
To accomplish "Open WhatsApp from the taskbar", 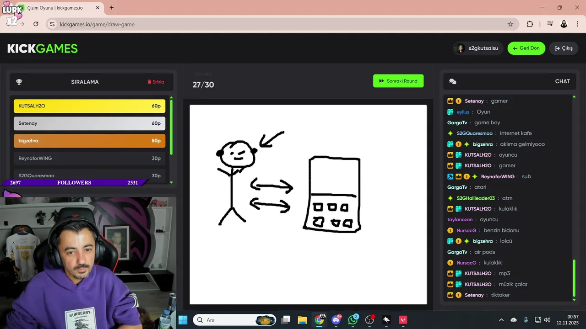I will (353, 320).
